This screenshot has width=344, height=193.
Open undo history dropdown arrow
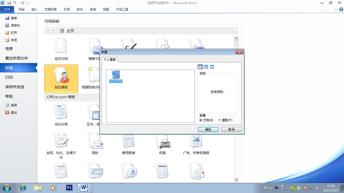[x=18, y=3]
